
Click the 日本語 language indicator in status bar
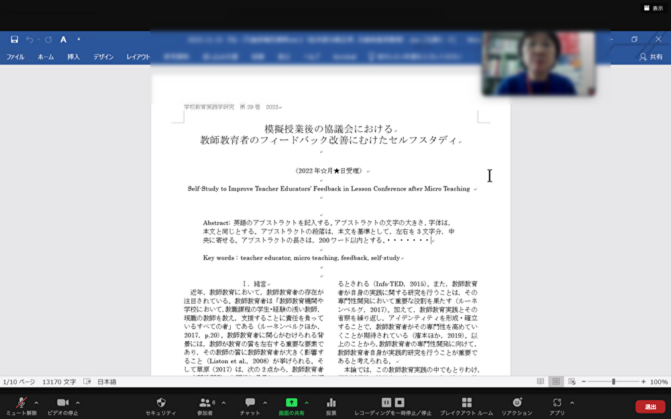click(x=107, y=382)
